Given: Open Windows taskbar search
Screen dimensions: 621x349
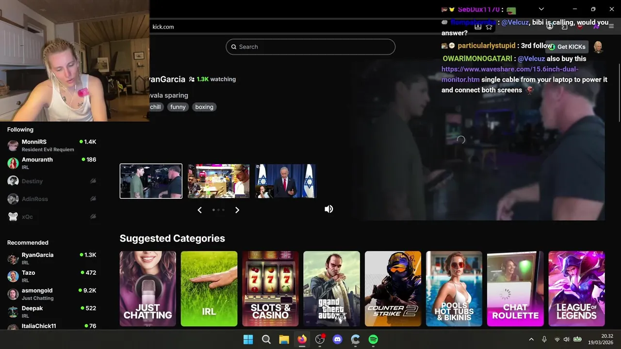Looking at the screenshot, I should click(266, 339).
